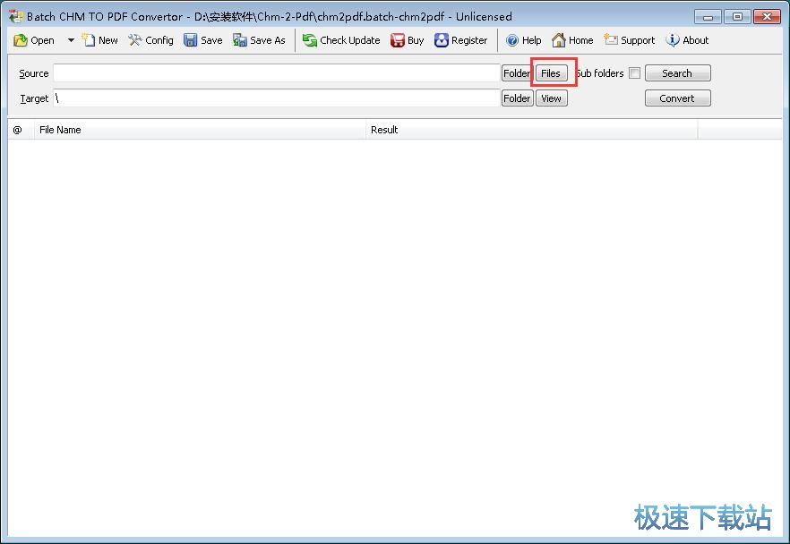Create a New batch task

pyautogui.click(x=99, y=39)
